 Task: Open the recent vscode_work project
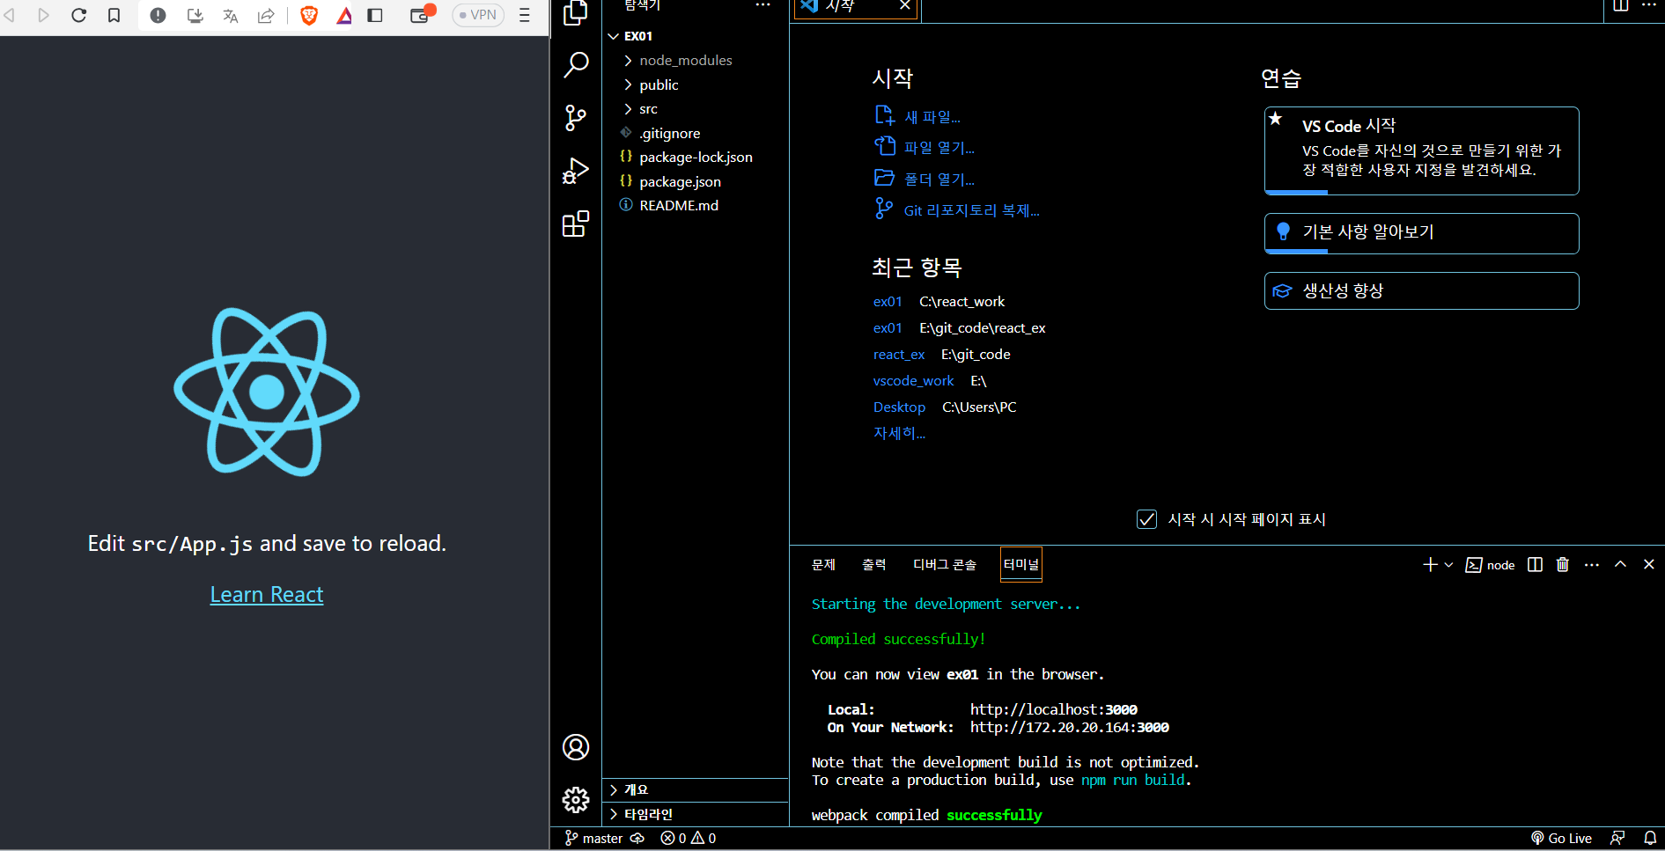(914, 380)
